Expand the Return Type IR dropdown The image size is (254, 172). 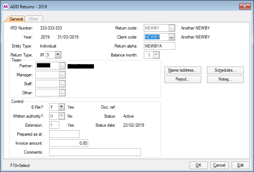[x=58, y=55]
